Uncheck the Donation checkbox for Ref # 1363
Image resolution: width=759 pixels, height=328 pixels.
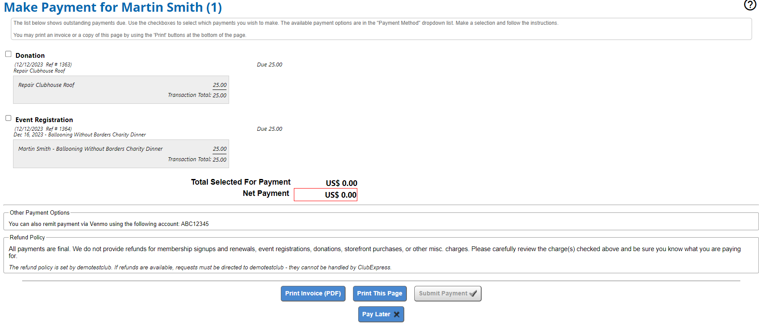pyautogui.click(x=8, y=53)
